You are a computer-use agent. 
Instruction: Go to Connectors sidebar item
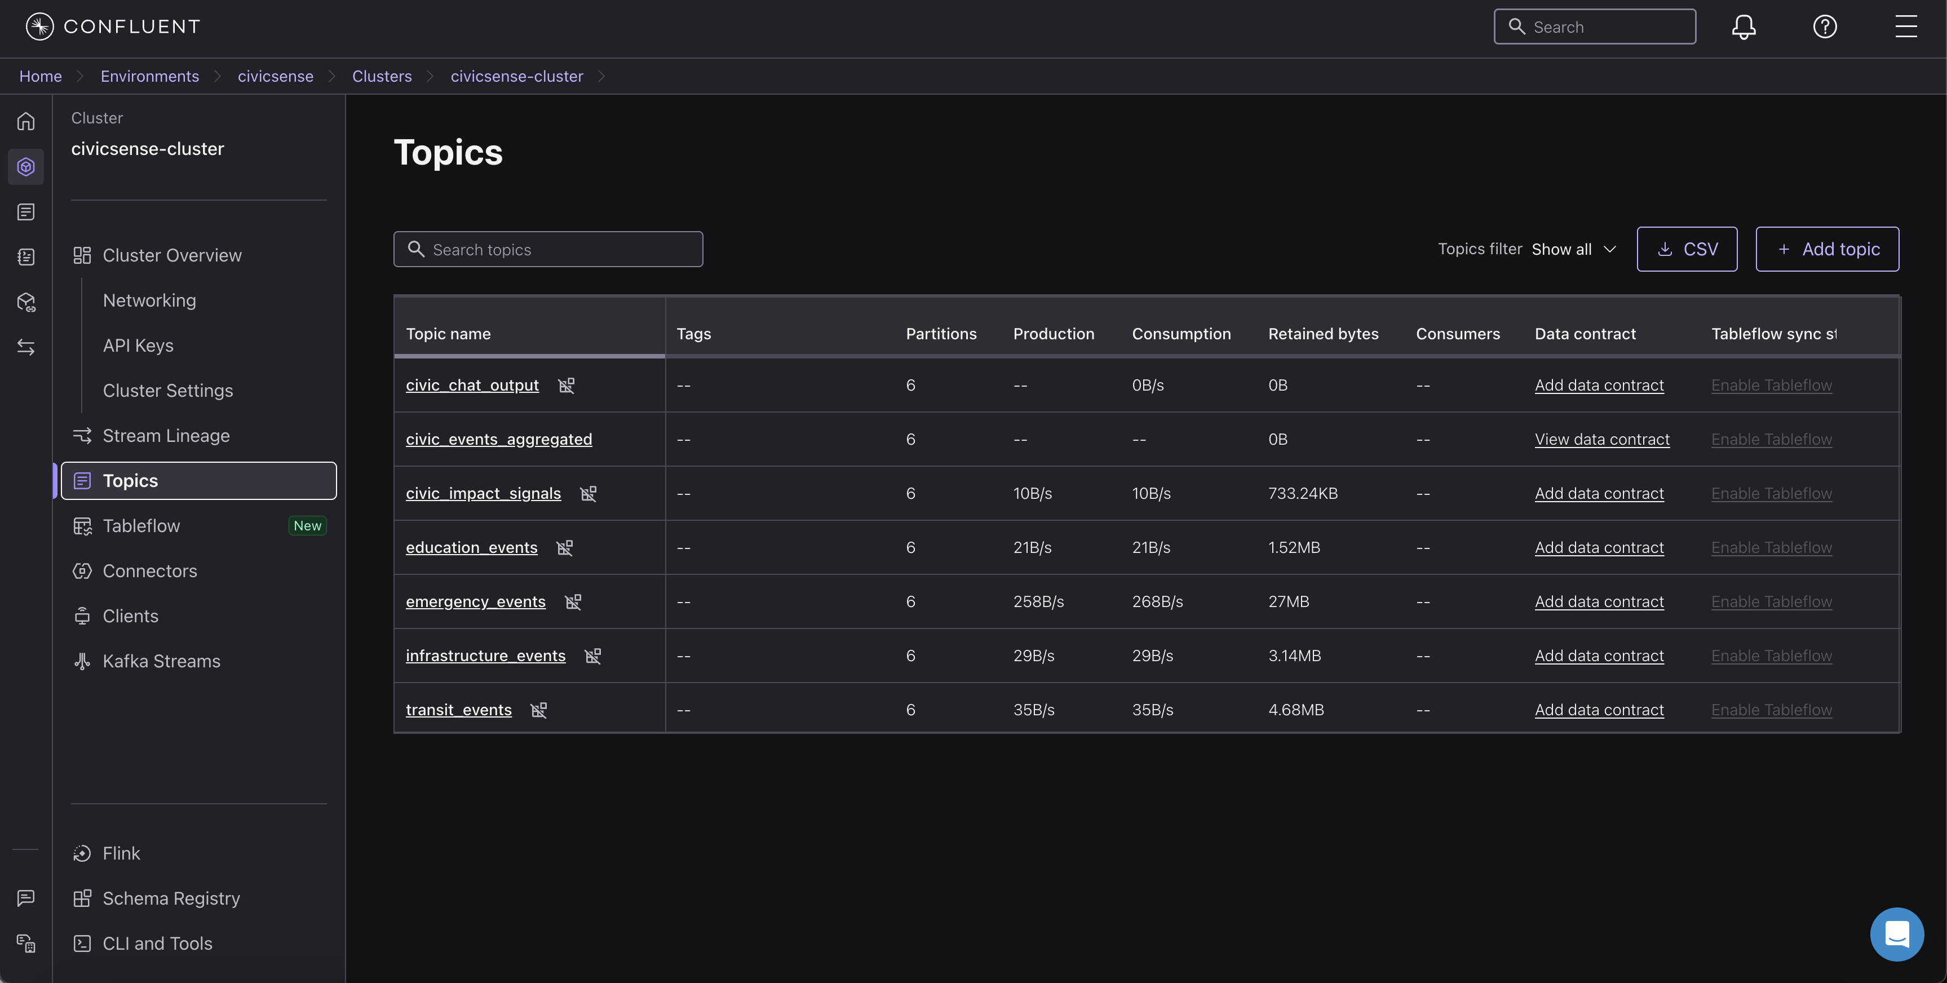(149, 571)
